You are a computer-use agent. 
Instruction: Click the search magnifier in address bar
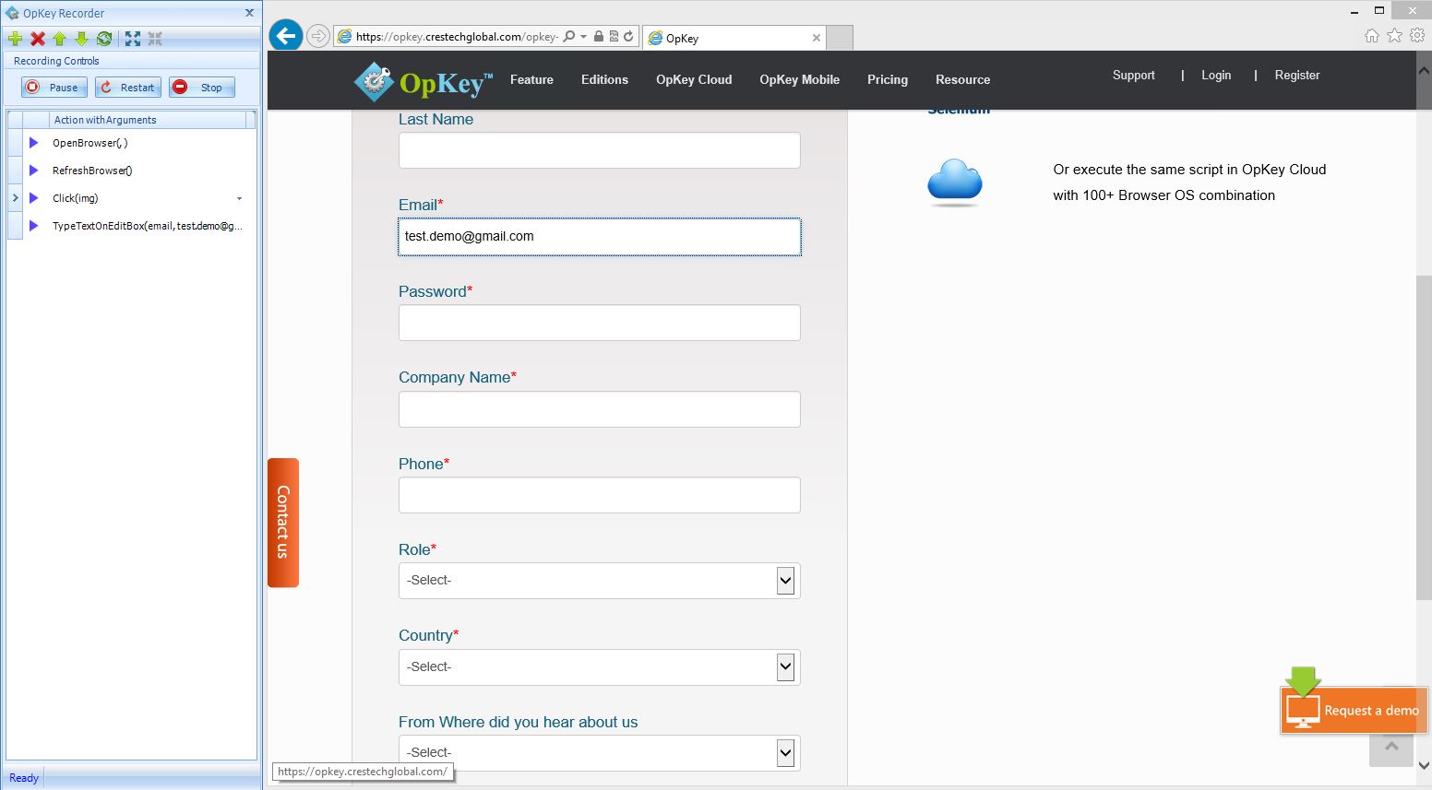point(568,37)
